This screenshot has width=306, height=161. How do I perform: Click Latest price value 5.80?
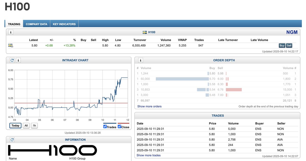click(34, 46)
